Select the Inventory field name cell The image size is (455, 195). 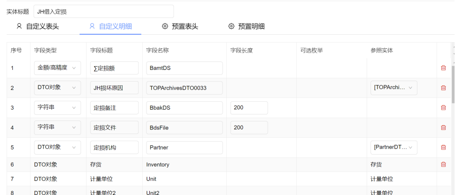click(185, 165)
